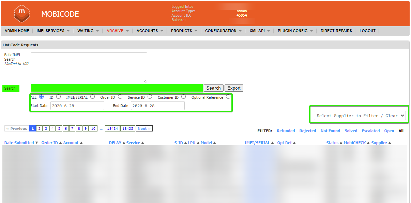Go to DIRECT REPAIRS
411x203 pixels.
coord(336,31)
